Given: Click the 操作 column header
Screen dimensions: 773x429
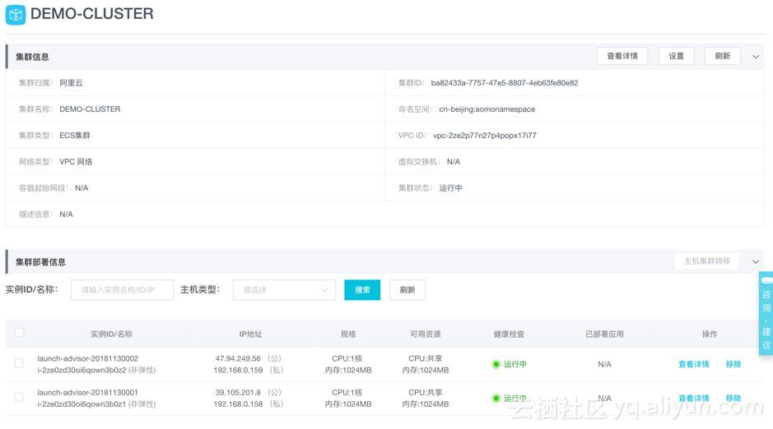Looking at the screenshot, I should [710, 334].
